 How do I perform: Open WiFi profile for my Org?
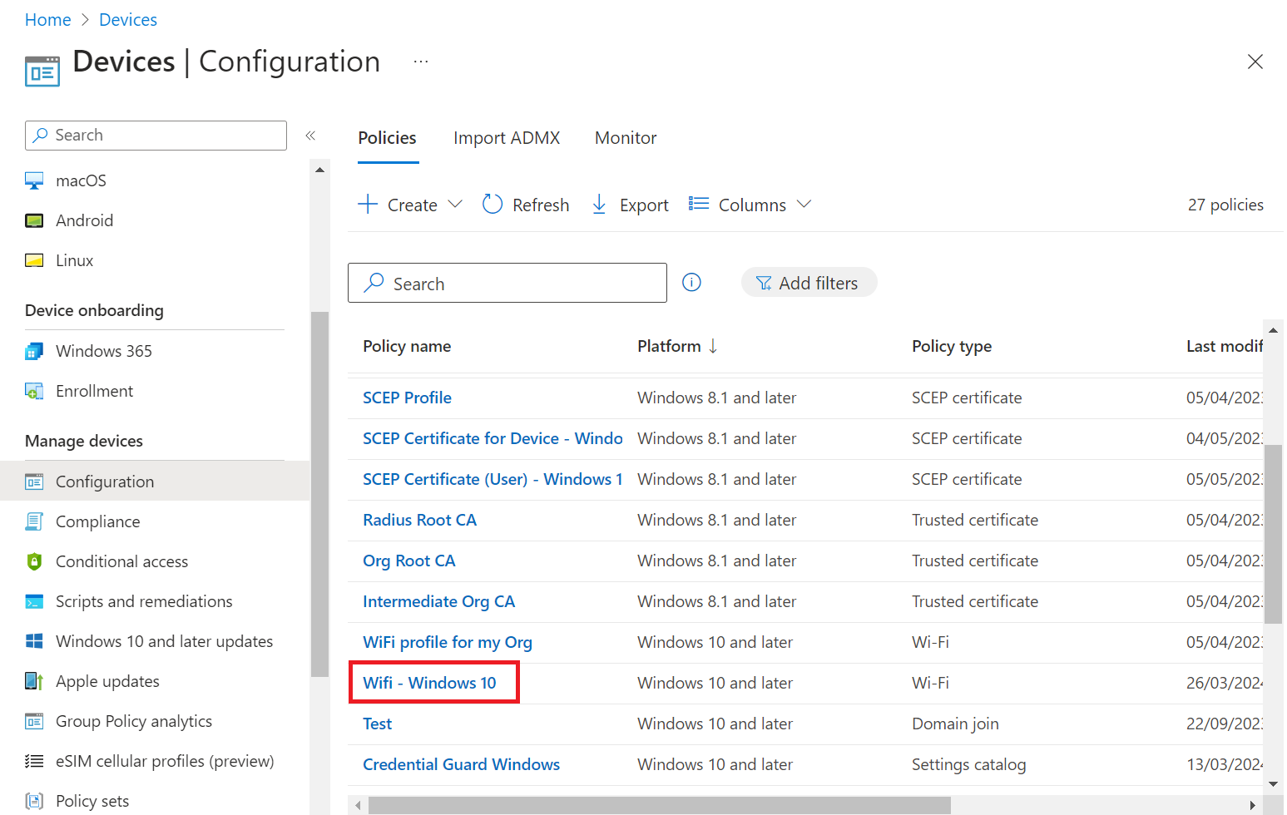448,642
